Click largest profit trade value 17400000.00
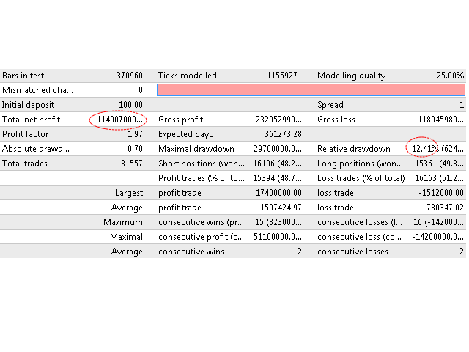469x352 pixels. 278,193
